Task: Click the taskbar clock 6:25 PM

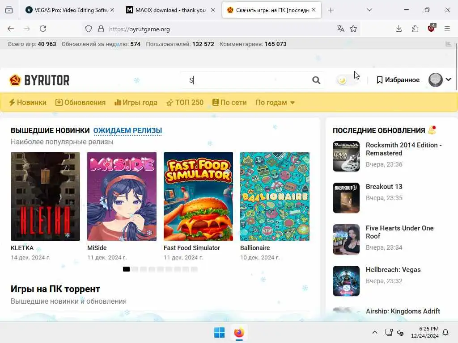Action: 425,332
